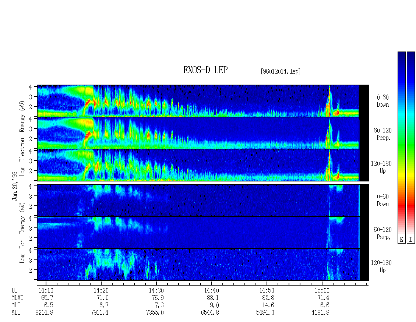Click the MLT row header

[x=16, y=305]
